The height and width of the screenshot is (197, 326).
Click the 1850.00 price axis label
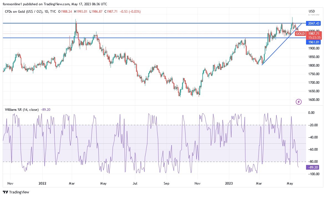point(314,57)
